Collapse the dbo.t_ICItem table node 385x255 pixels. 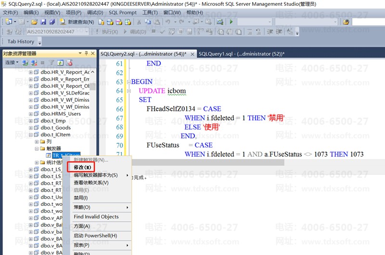31,135
